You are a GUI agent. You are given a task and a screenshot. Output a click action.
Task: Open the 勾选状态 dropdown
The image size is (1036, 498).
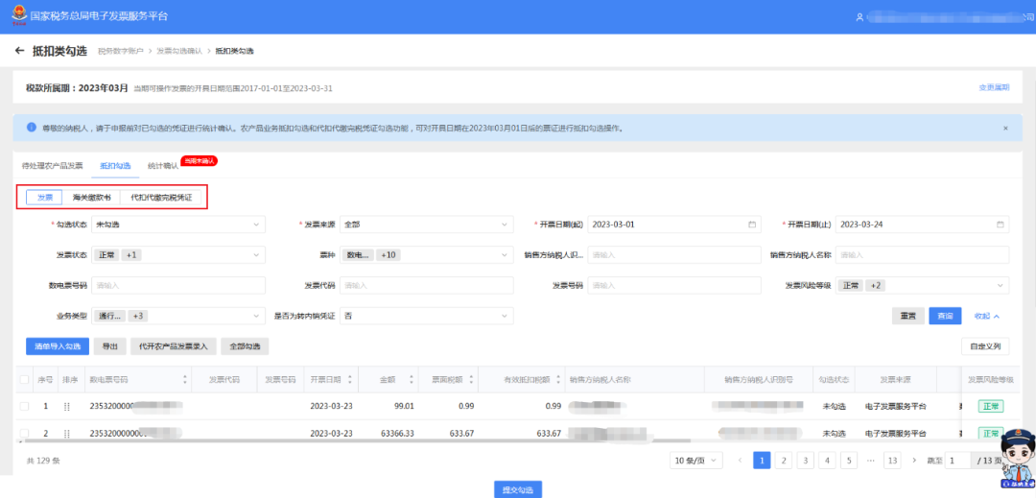[x=178, y=225]
